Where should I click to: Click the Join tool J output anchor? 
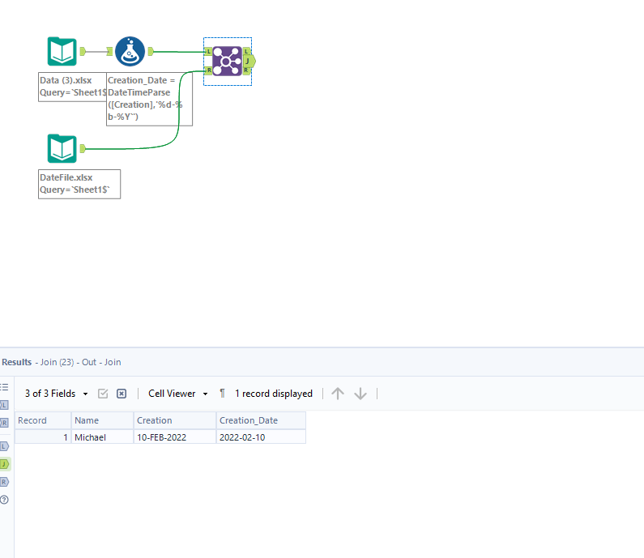tap(249, 62)
